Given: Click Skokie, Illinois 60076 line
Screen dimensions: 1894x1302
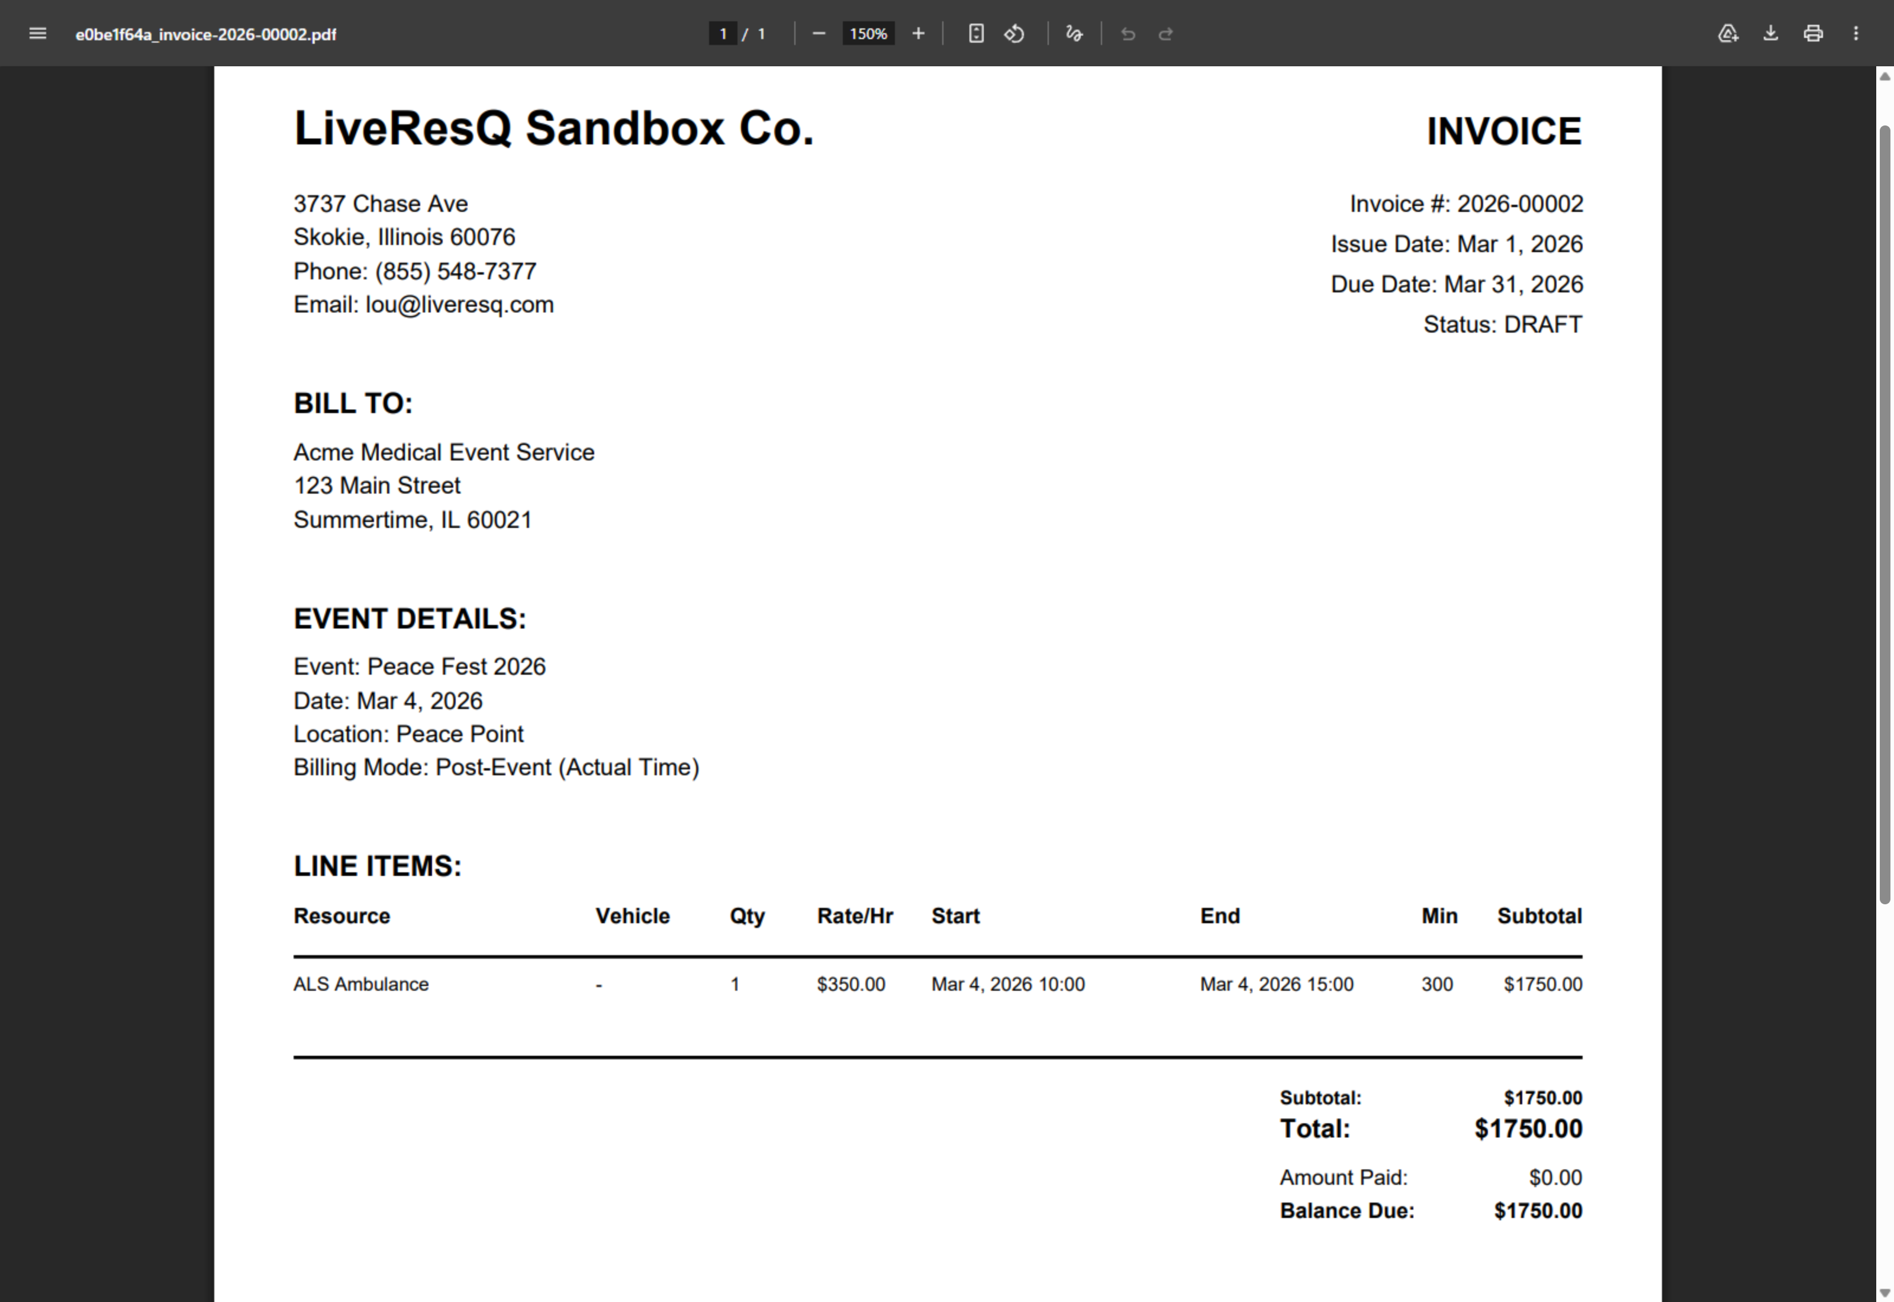Looking at the screenshot, I should [405, 237].
